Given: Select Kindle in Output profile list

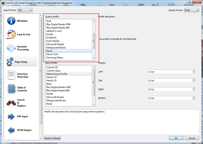Looking at the screenshot, I should coord(69,34).
